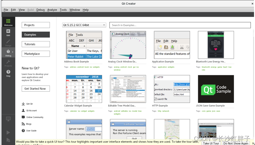The width and height of the screenshot is (255, 145).
Task: Open Application Example thumbnail
Action: pyautogui.click(x=172, y=45)
